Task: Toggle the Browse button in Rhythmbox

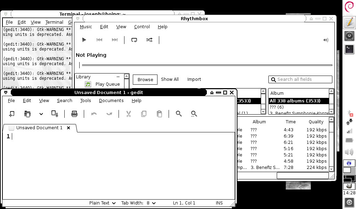Action: pos(145,80)
